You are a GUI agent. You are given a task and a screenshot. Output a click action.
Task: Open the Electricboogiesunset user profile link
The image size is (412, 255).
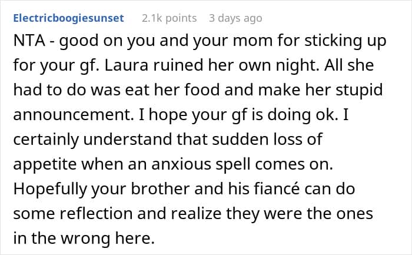69,18
